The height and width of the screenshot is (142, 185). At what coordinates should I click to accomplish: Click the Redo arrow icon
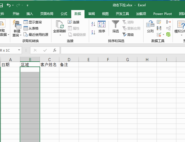pos(18,5)
